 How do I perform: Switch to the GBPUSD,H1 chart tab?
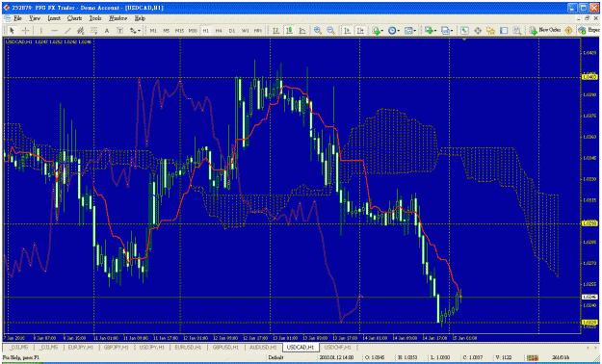click(225, 347)
